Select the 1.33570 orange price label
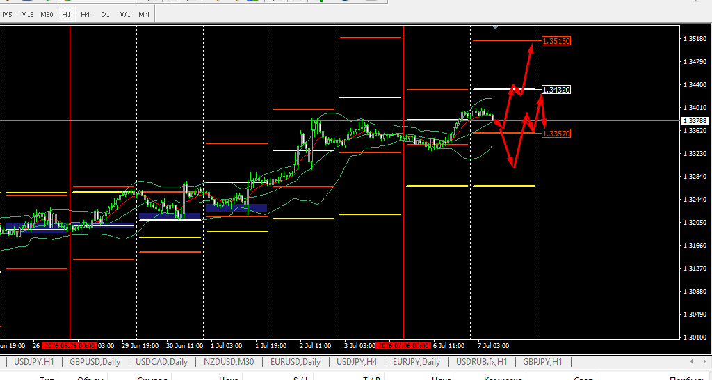 click(556, 133)
